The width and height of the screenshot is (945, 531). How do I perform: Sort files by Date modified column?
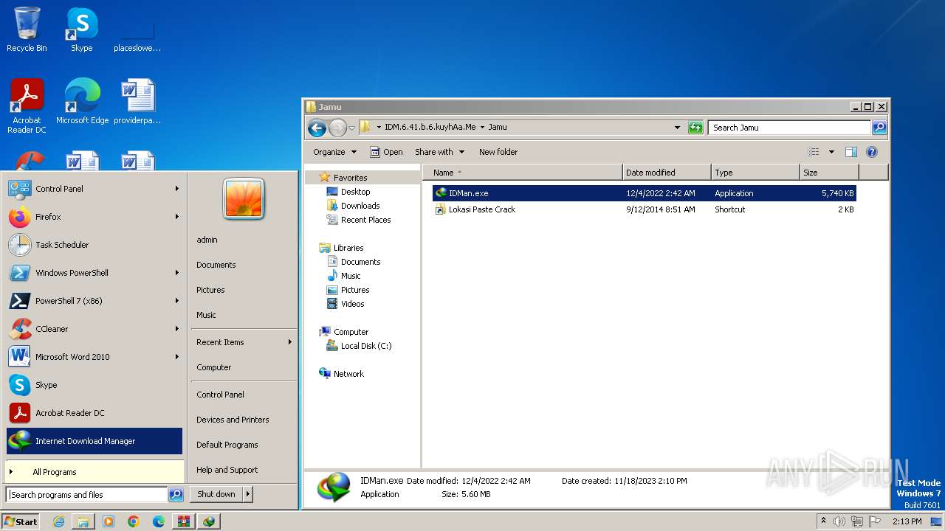[x=667, y=173]
